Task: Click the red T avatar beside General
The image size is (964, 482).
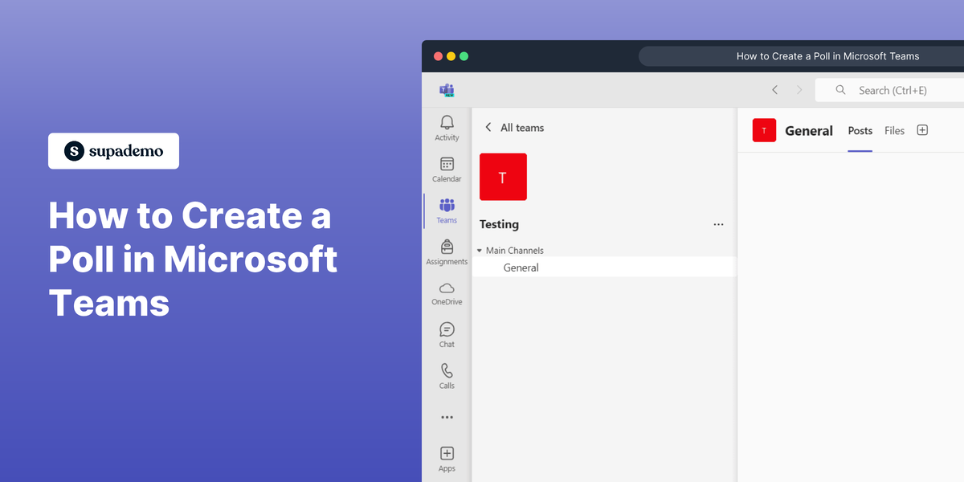Action: (x=764, y=130)
